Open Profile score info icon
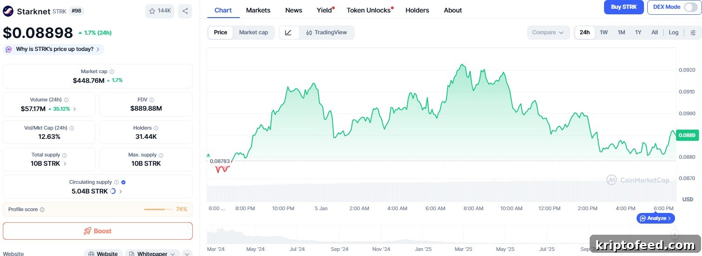 42,210
